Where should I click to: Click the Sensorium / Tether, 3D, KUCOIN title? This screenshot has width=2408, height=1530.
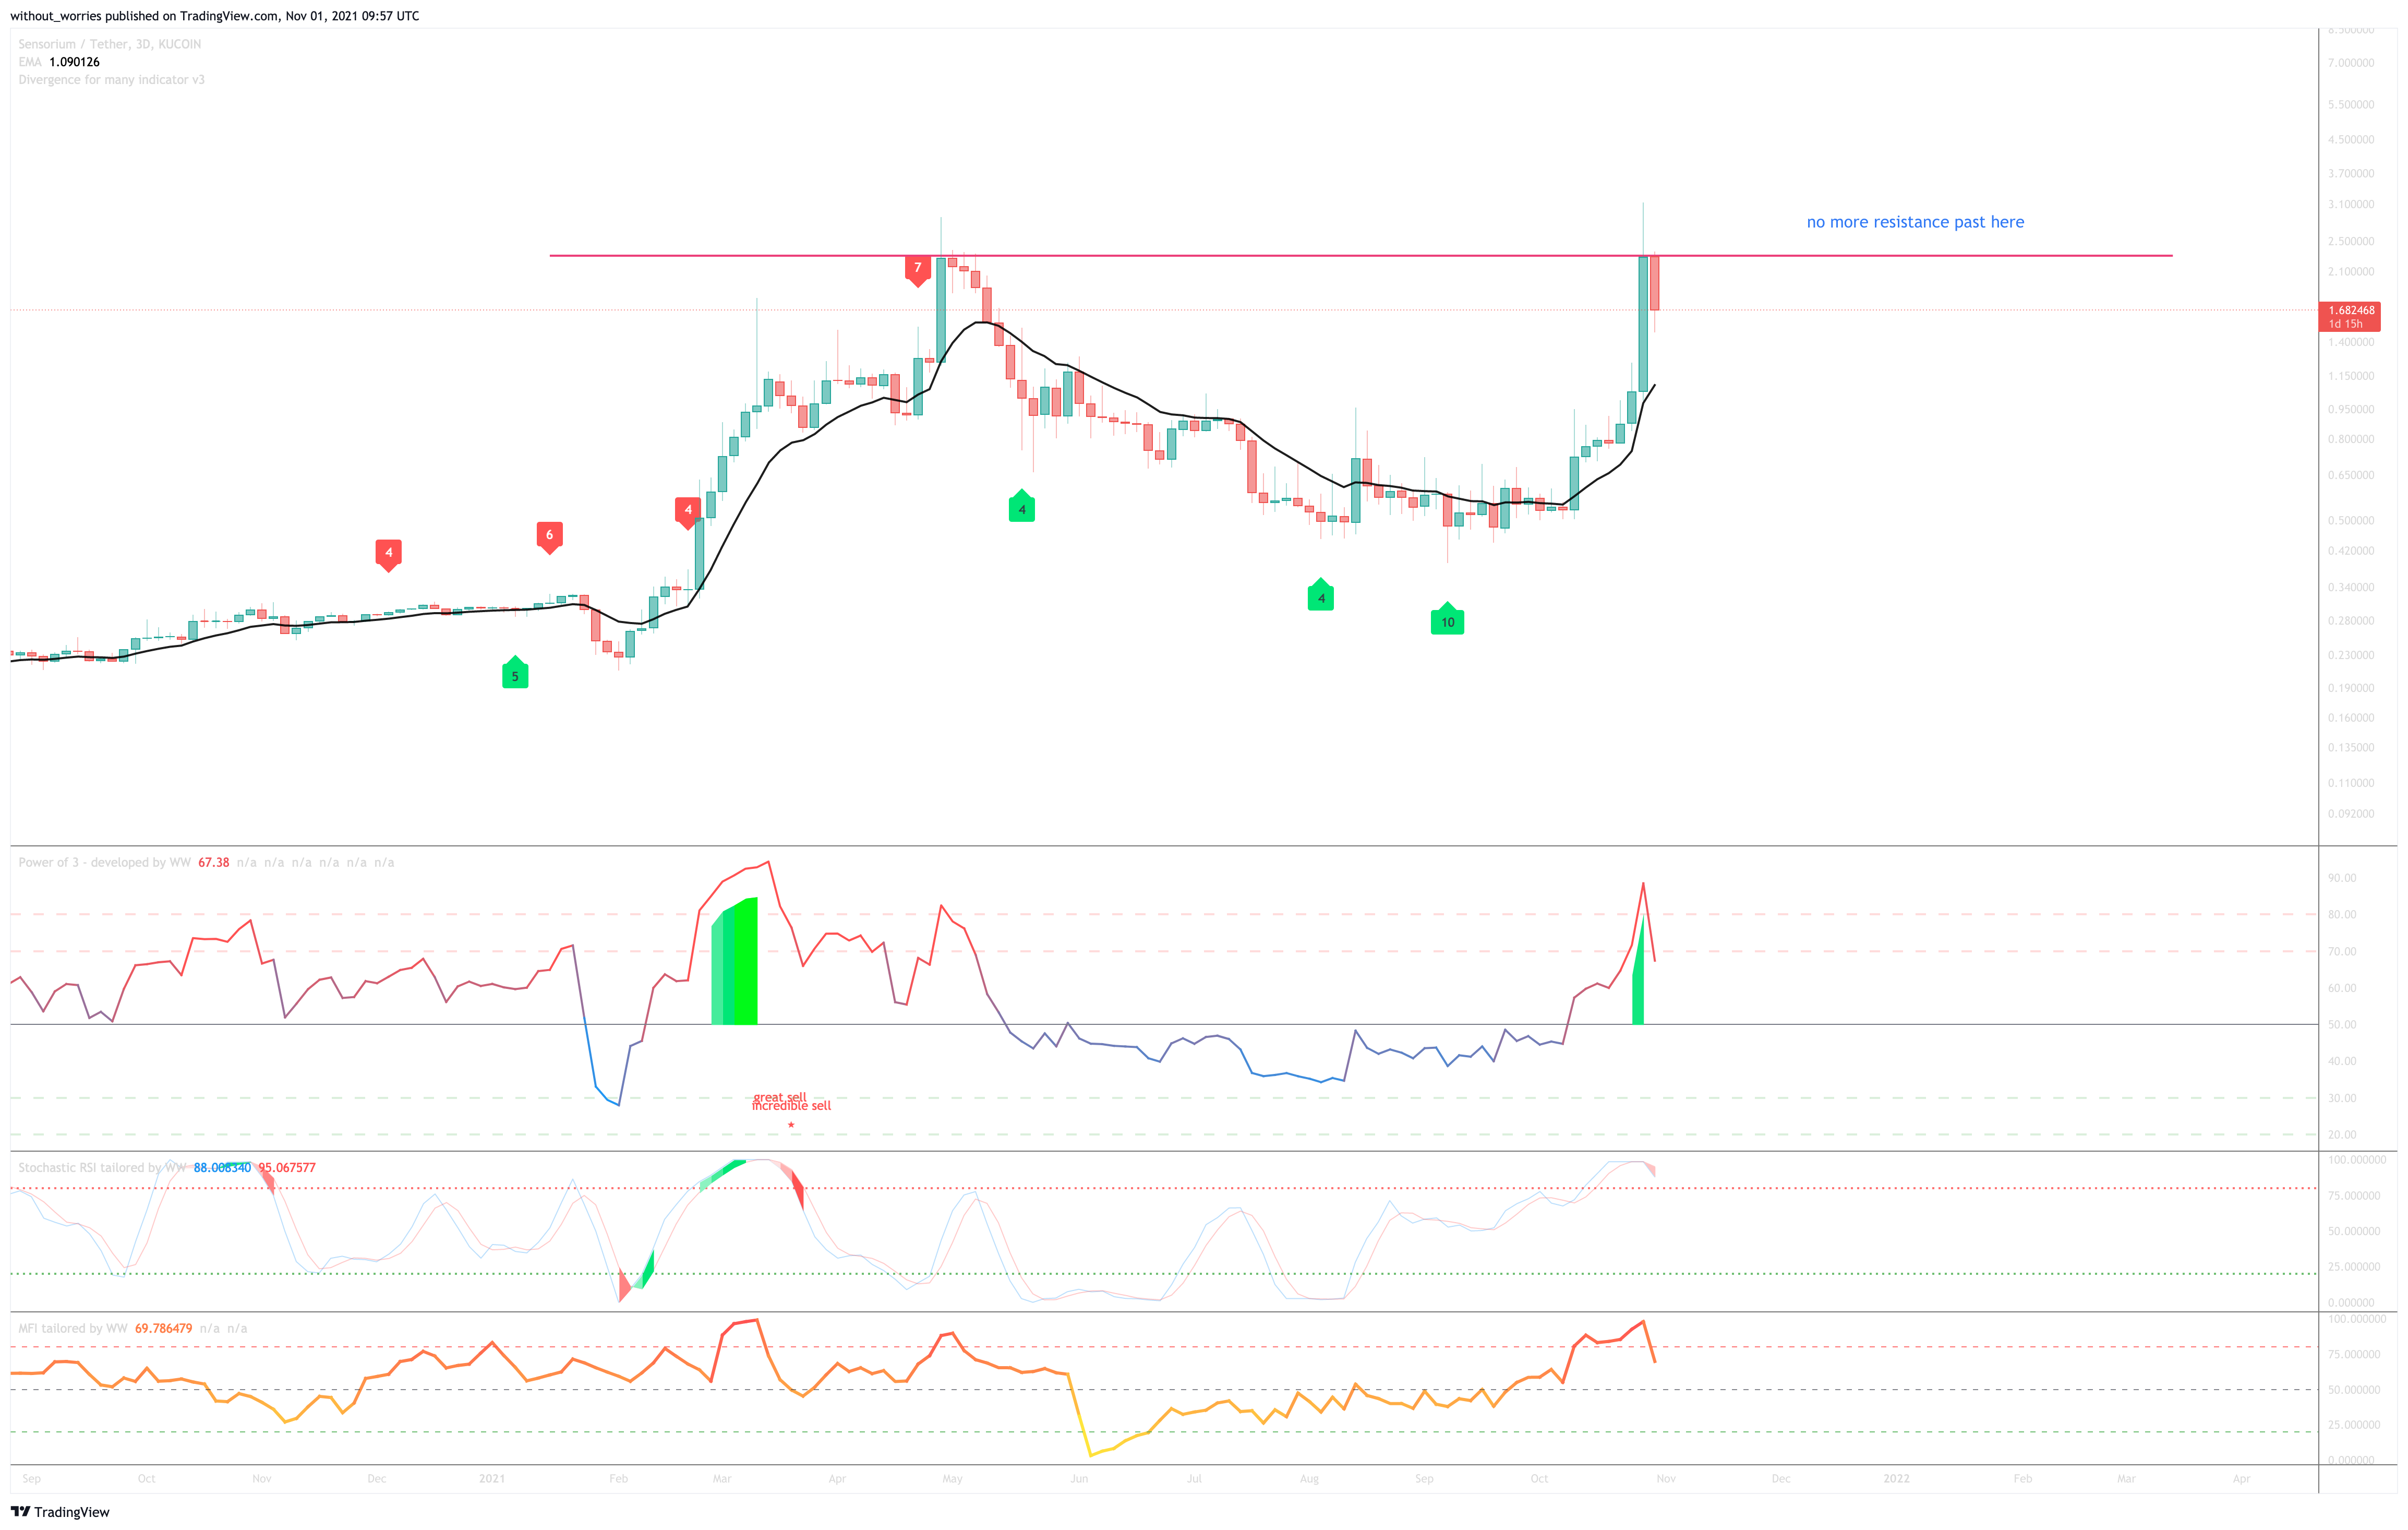point(110,44)
